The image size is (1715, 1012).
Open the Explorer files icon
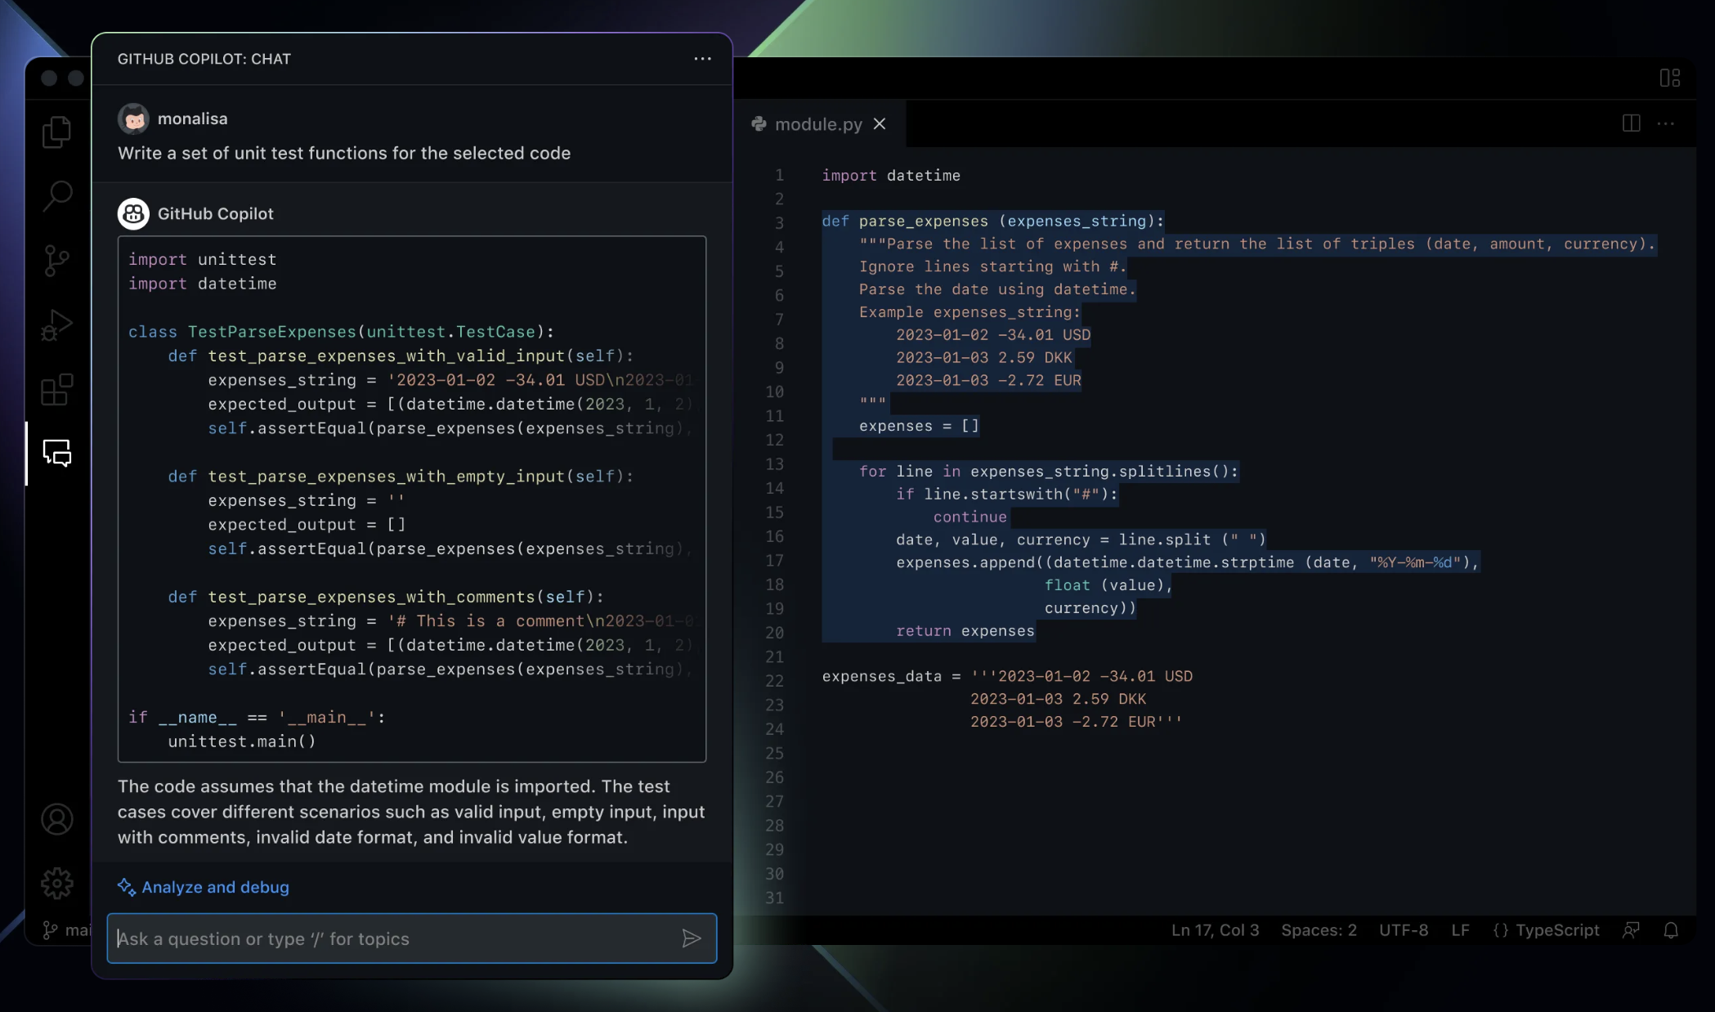(x=56, y=132)
